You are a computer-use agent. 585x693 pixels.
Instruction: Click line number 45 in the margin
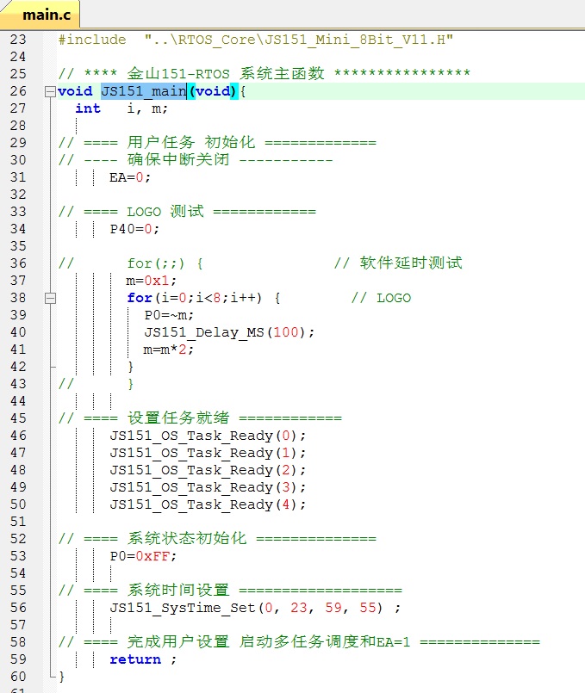(x=18, y=418)
